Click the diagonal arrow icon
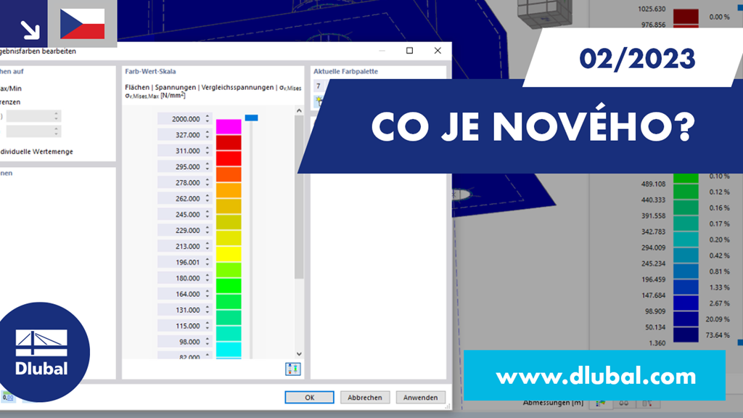This screenshot has width=743, height=418. [x=30, y=30]
